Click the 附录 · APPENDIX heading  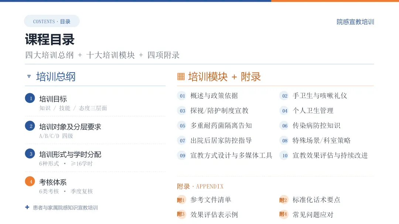(200, 186)
